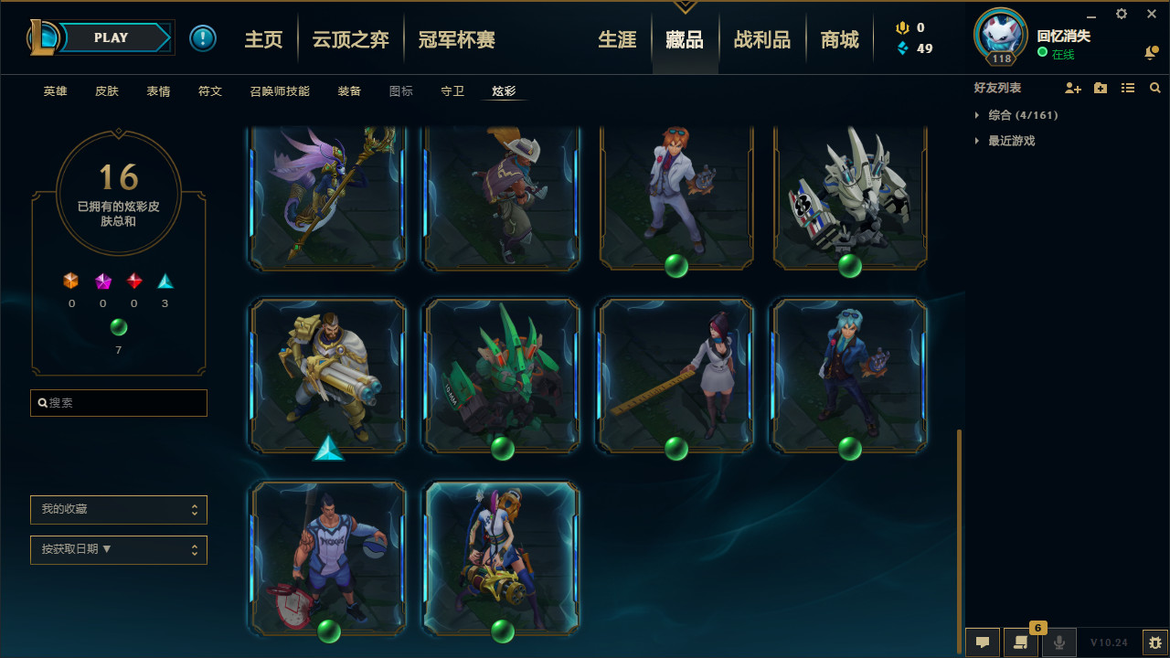Click the exclamation alert icon near PLAY
1170x658 pixels.
click(x=203, y=38)
